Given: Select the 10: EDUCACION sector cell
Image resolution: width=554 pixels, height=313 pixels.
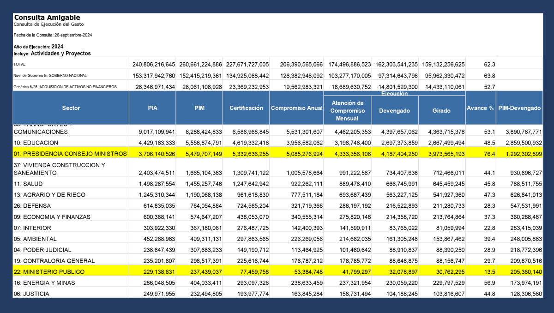Looking at the screenshot, I should point(36,143).
